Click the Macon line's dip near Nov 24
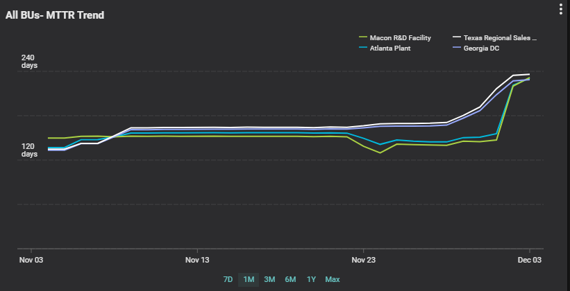The height and width of the screenshot is (291, 570). tap(380, 152)
